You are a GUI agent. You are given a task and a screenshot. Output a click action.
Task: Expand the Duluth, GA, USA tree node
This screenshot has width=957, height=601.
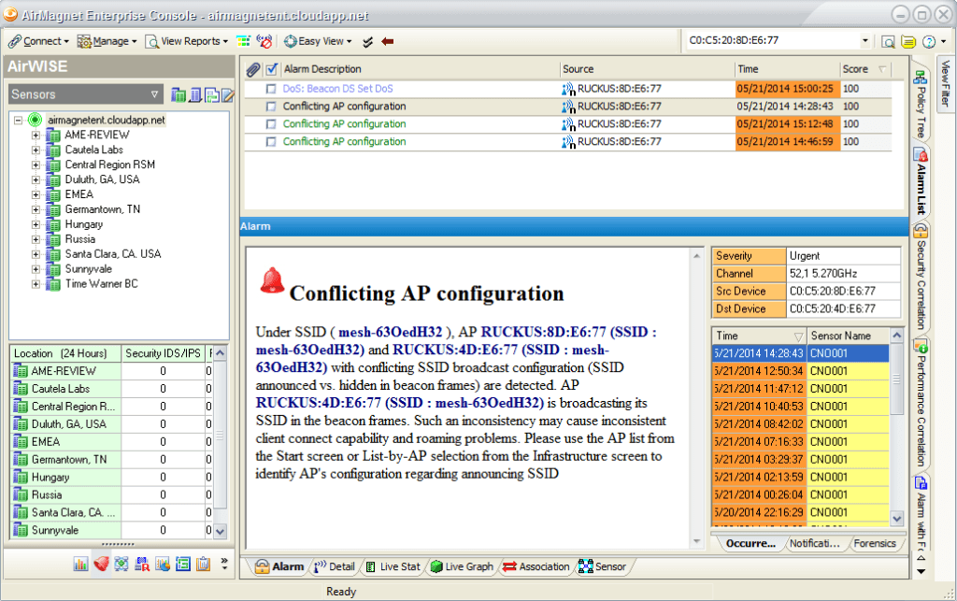(36, 180)
